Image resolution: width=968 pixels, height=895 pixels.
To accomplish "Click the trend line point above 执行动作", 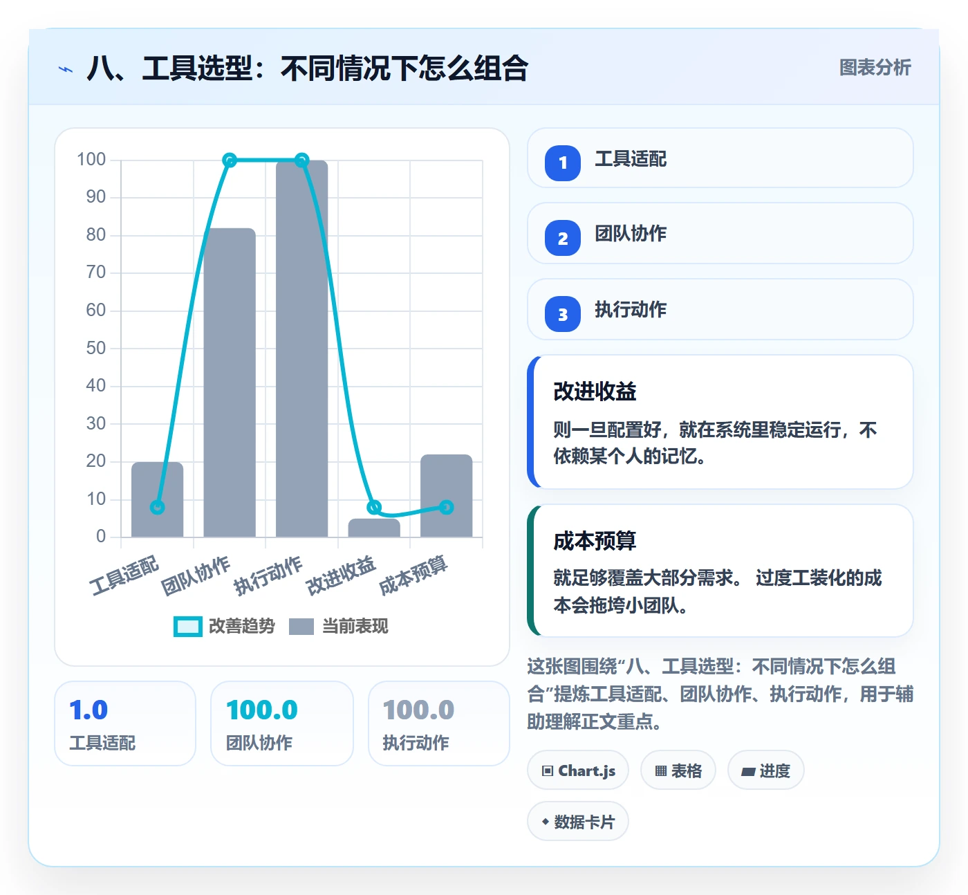I will pos(301,160).
